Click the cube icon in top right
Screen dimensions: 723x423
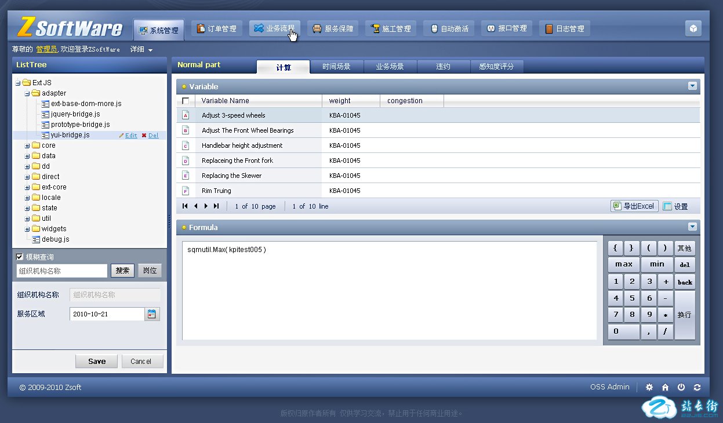693,28
